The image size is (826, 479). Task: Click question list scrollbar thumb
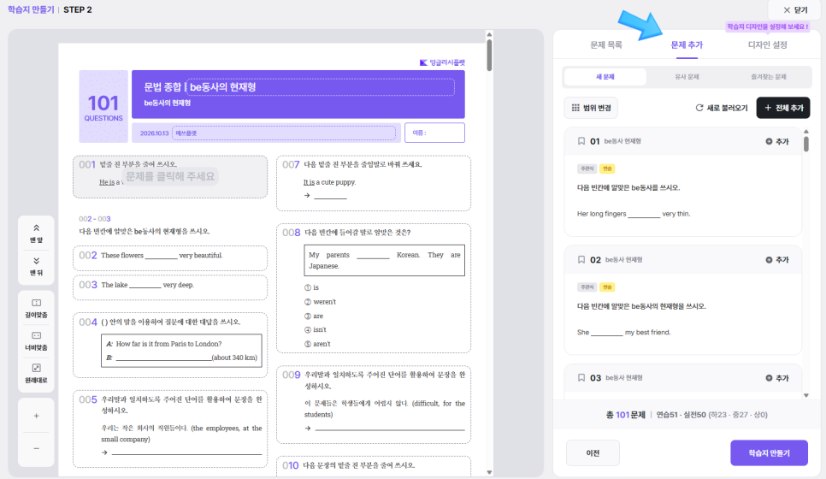(x=806, y=144)
